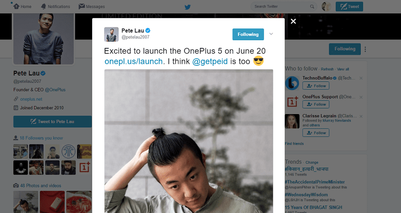Open Messages envelope

[82, 6]
